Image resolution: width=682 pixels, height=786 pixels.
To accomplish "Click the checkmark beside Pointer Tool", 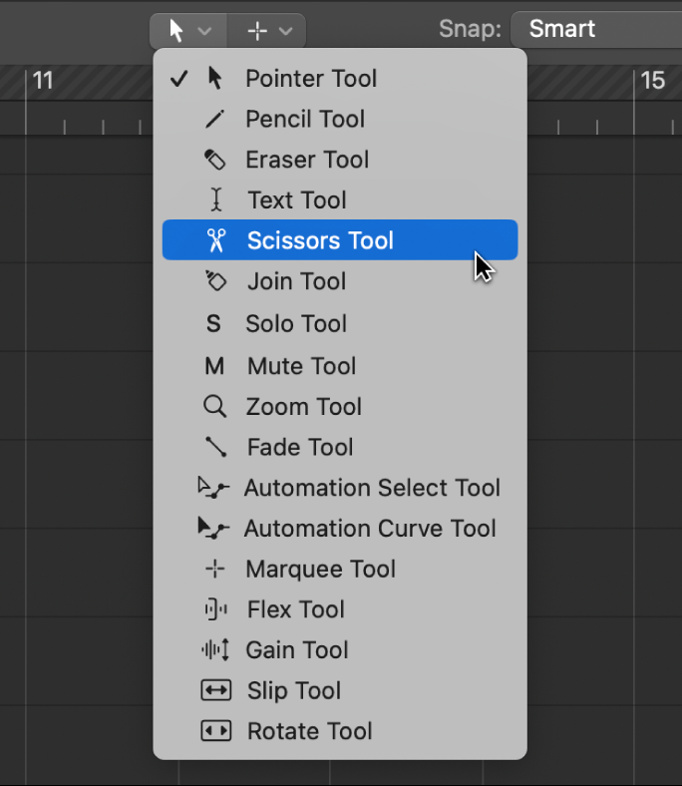I will (178, 79).
